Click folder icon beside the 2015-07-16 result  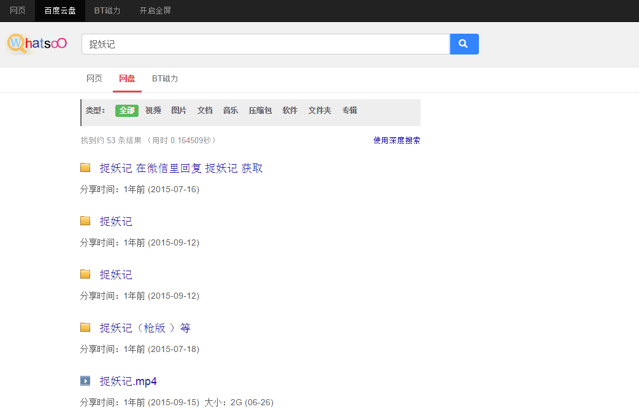[x=85, y=168]
